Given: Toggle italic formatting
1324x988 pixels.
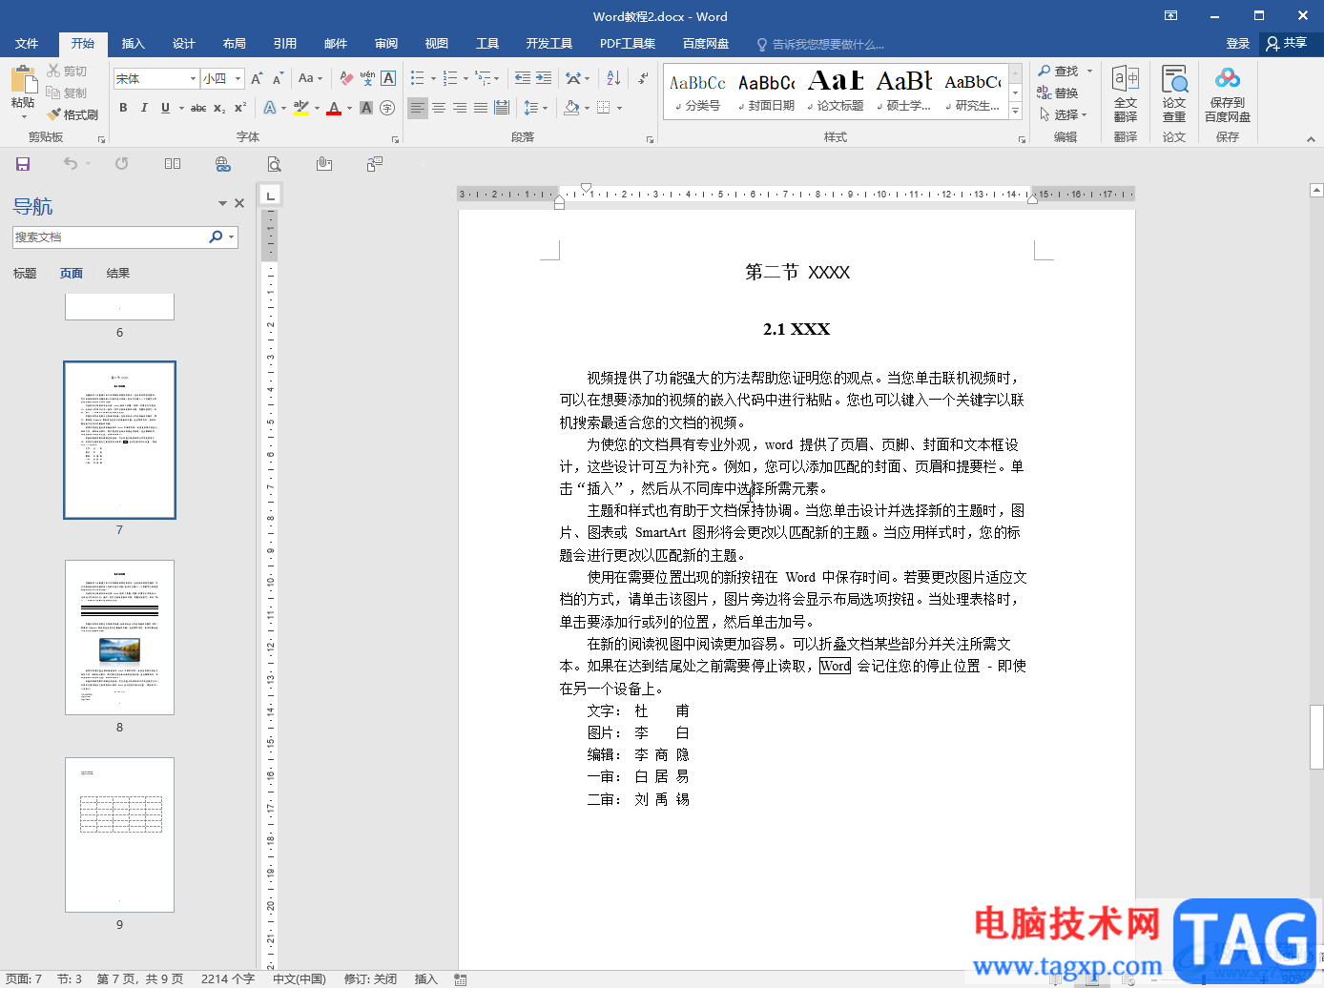Looking at the screenshot, I should 144,108.
